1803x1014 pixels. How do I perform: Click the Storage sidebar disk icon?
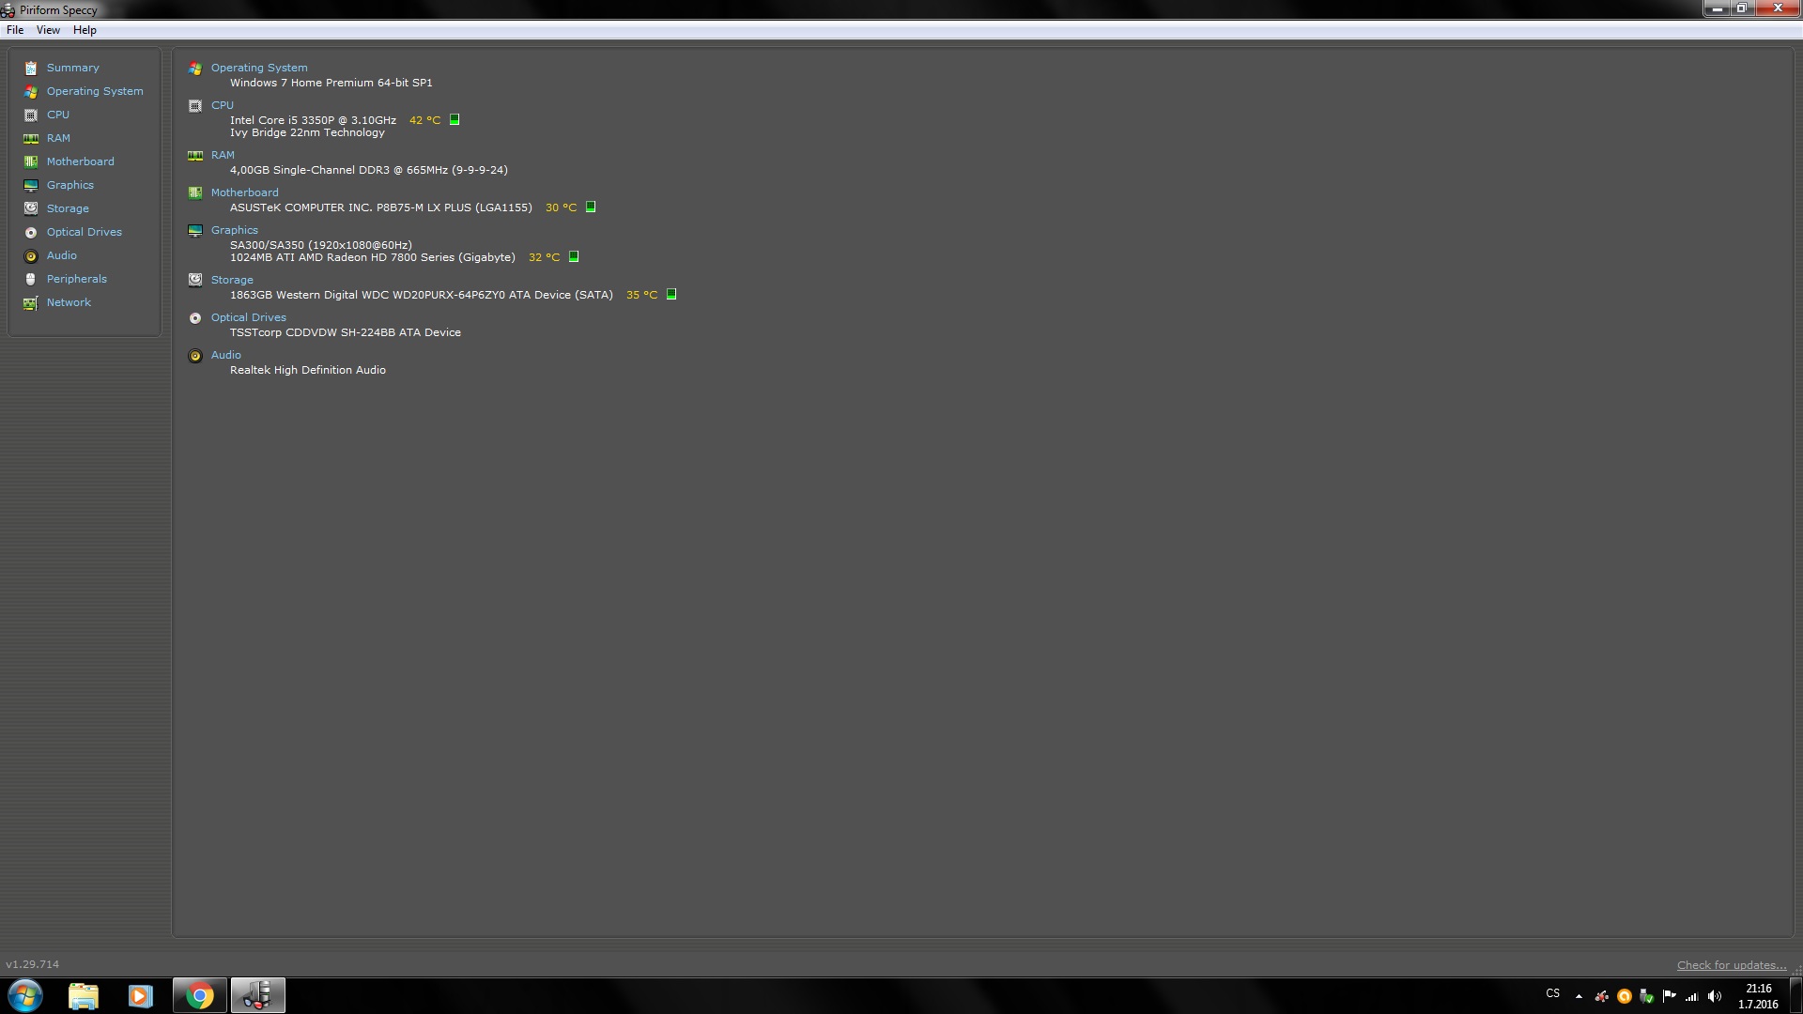pos(31,208)
